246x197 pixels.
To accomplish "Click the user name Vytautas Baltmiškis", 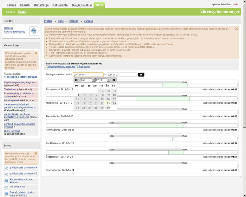I will tap(221, 5).
